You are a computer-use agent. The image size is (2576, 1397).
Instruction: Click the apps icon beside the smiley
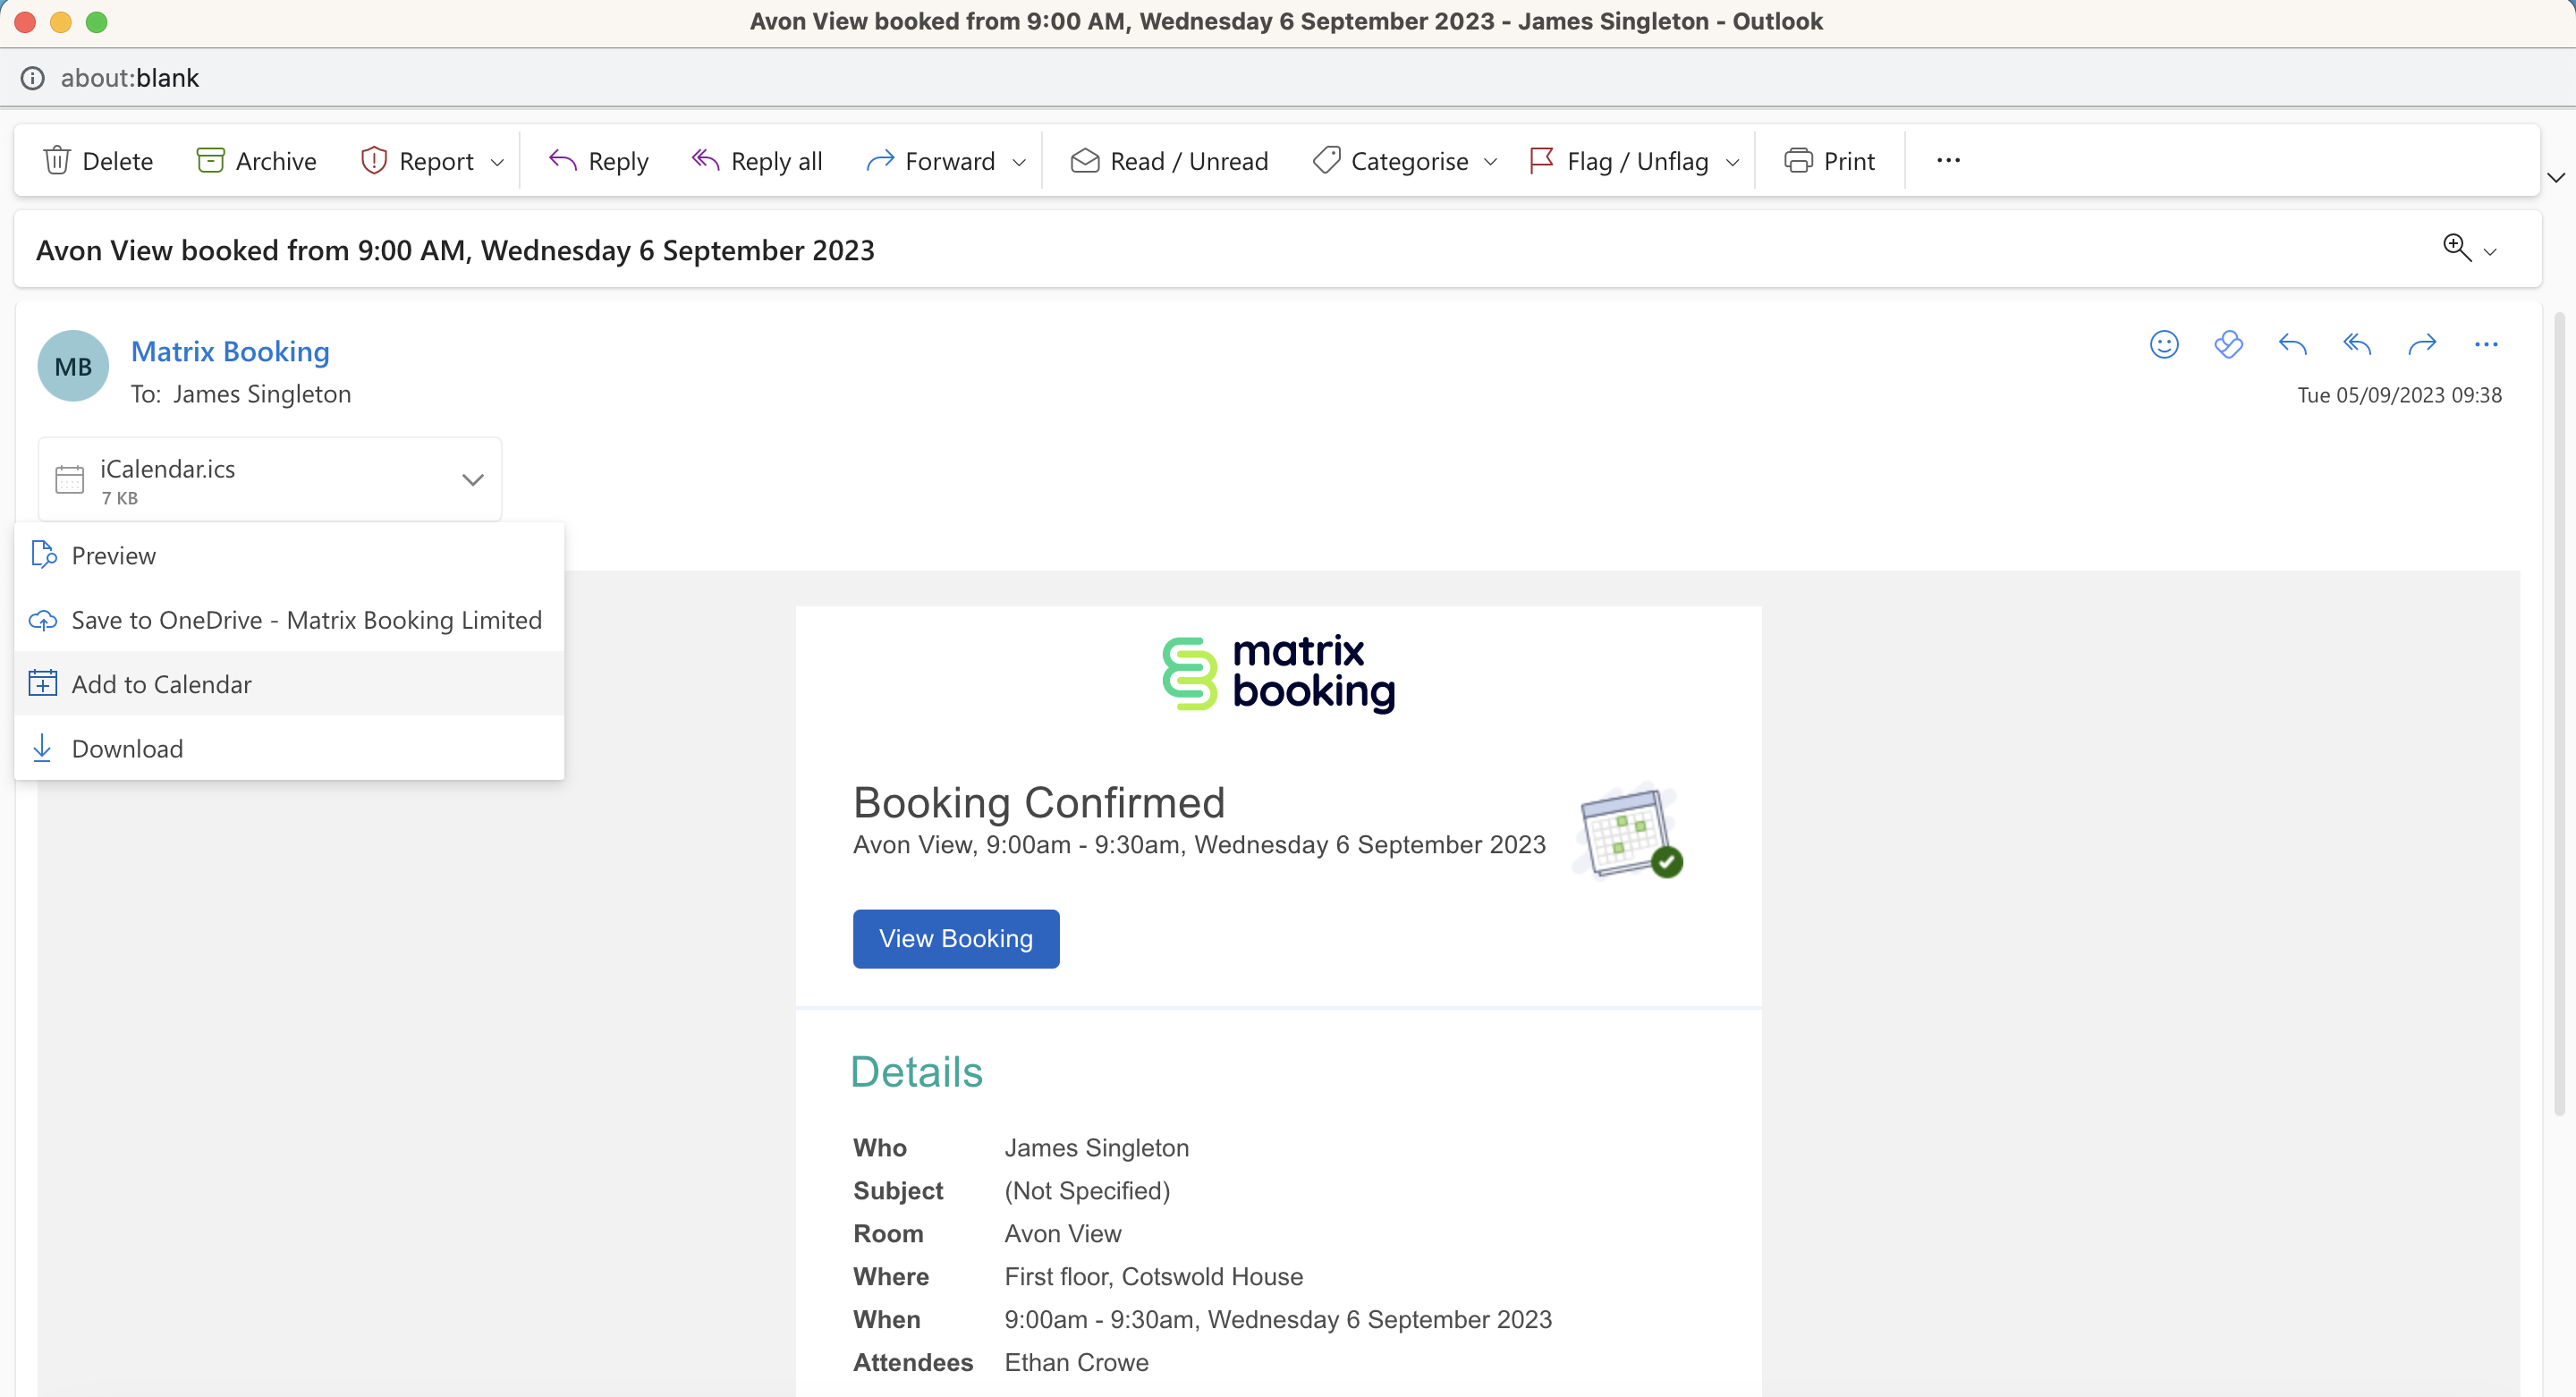[2228, 345]
